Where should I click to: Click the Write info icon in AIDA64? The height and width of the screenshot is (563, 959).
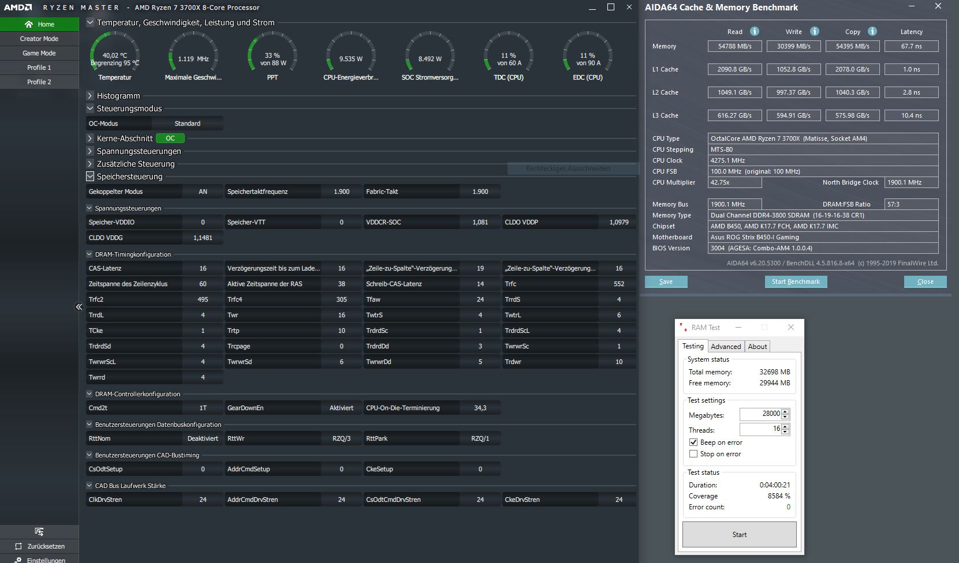814,31
